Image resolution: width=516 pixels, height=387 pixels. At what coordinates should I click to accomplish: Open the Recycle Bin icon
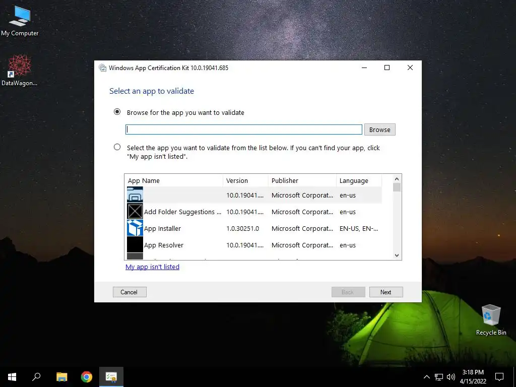pos(491,320)
